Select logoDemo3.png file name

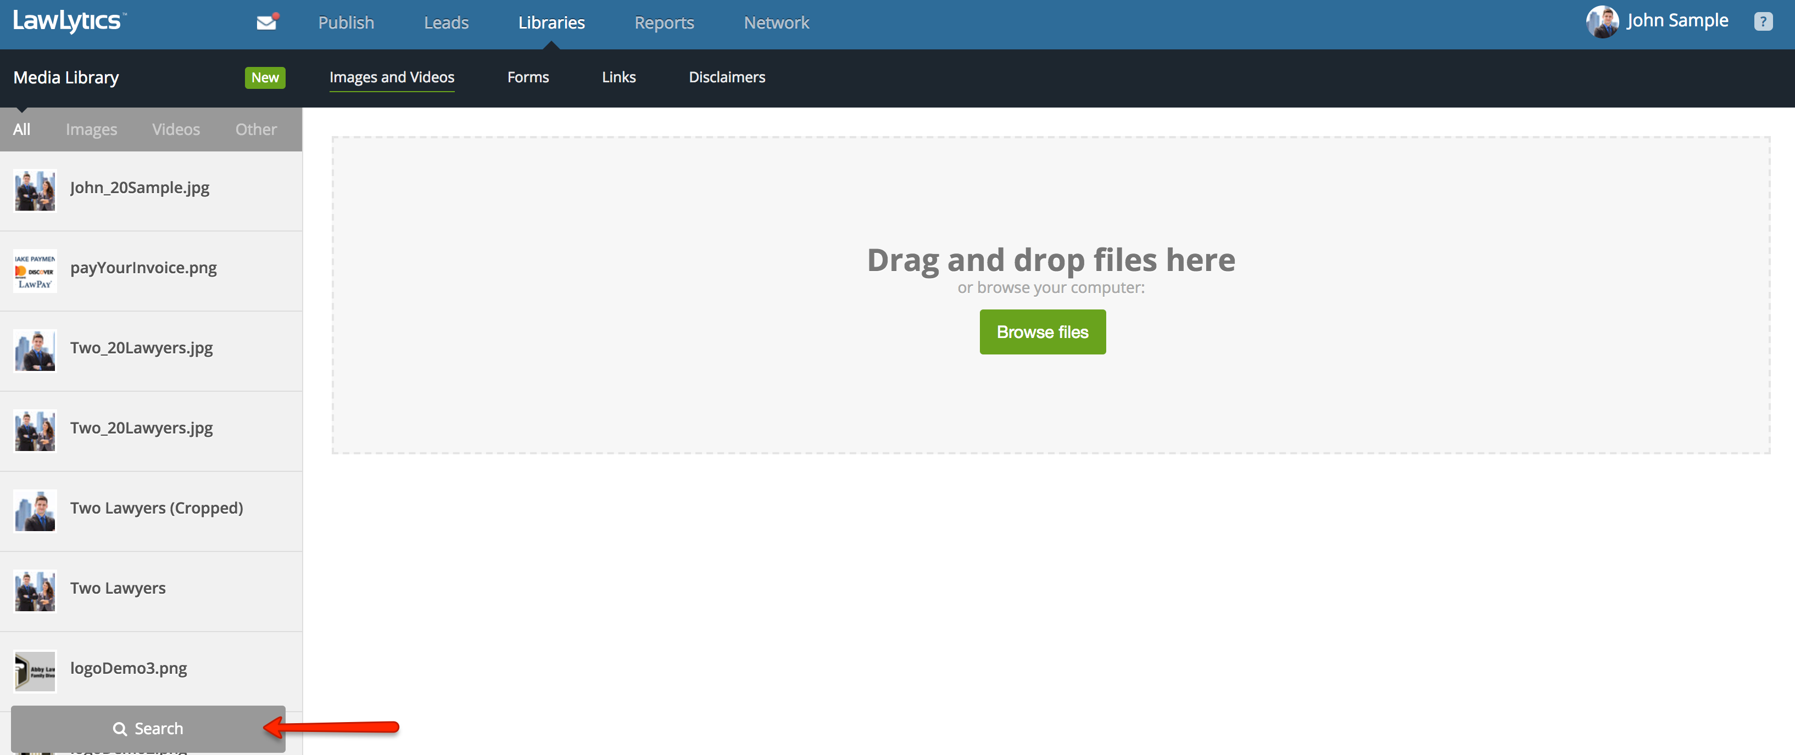click(x=128, y=668)
